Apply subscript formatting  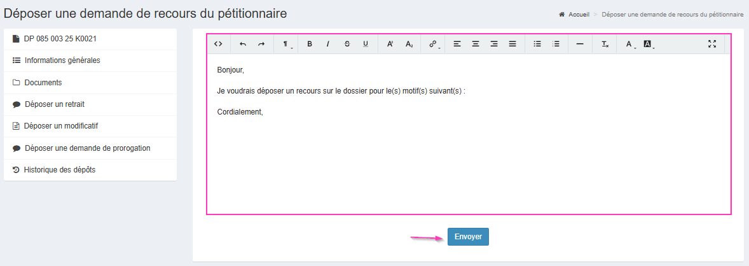click(x=409, y=44)
